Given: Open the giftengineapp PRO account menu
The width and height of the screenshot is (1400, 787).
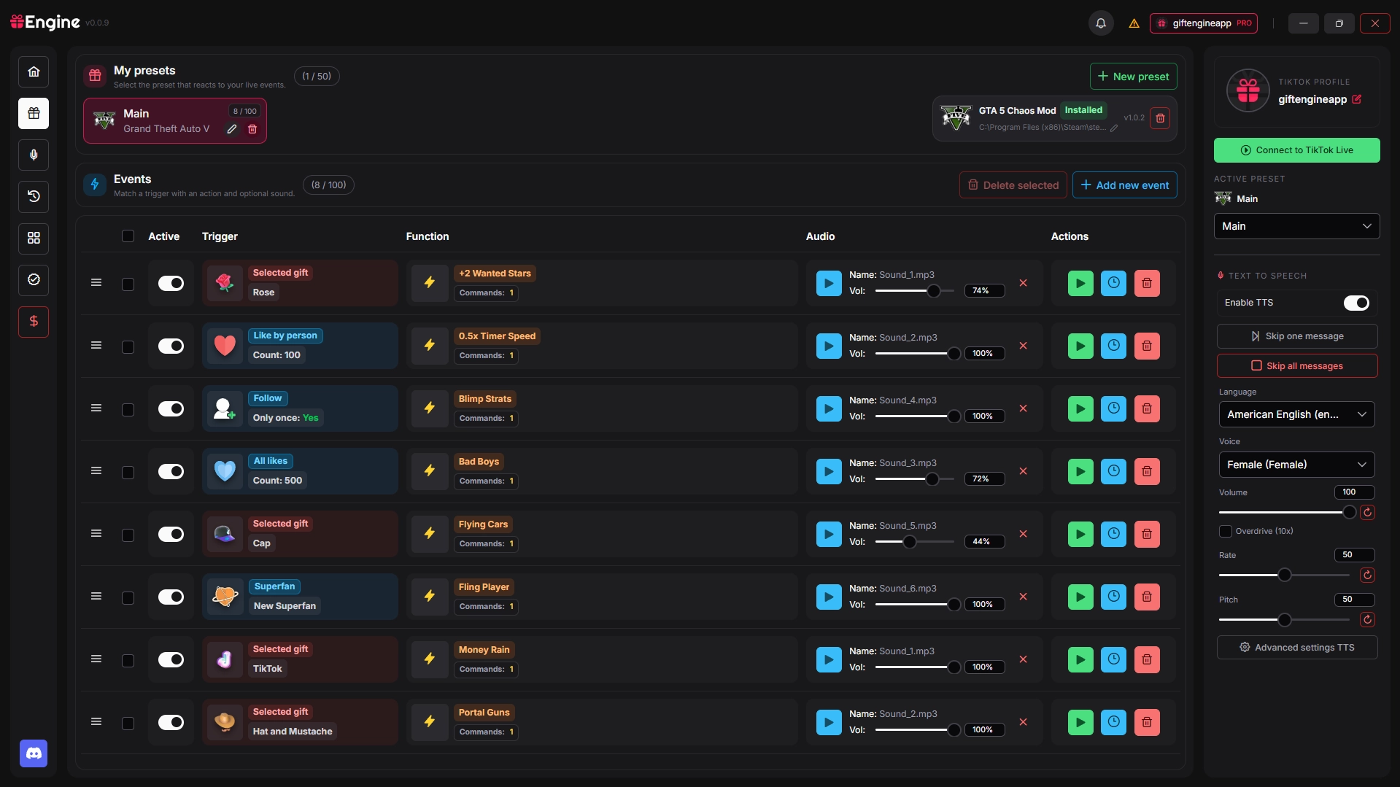Looking at the screenshot, I should pos(1204,23).
